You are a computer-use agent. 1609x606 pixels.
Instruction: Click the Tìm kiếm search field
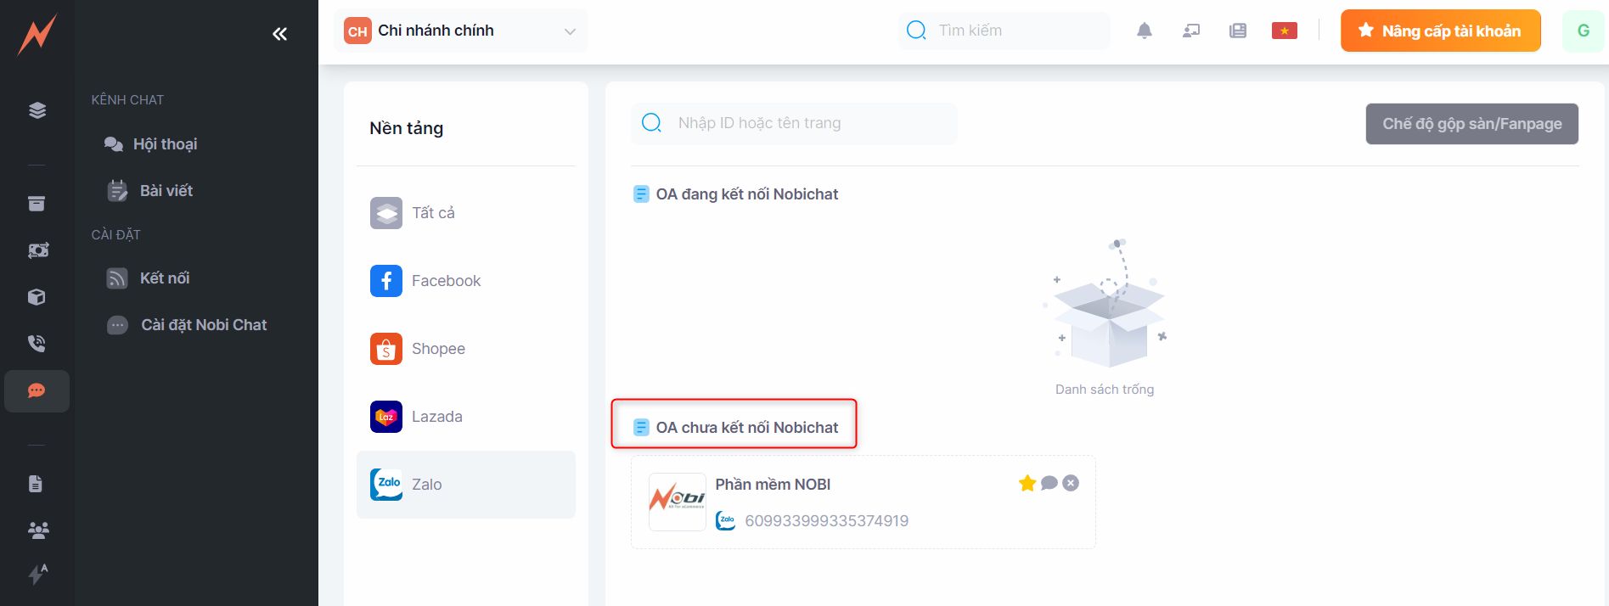(1004, 31)
